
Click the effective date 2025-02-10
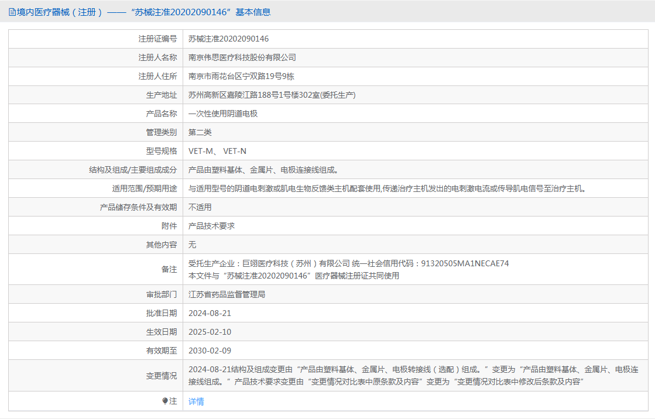pos(210,332)
